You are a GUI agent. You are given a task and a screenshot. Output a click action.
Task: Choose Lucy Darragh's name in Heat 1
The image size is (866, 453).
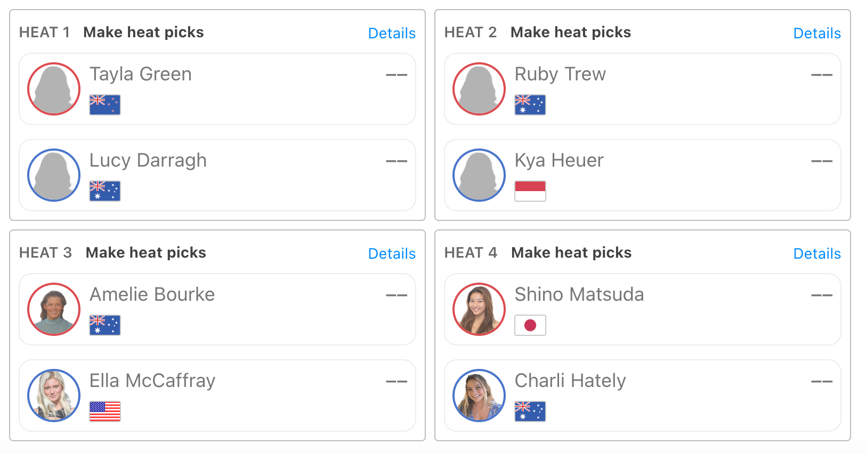(x=148, y=160)
